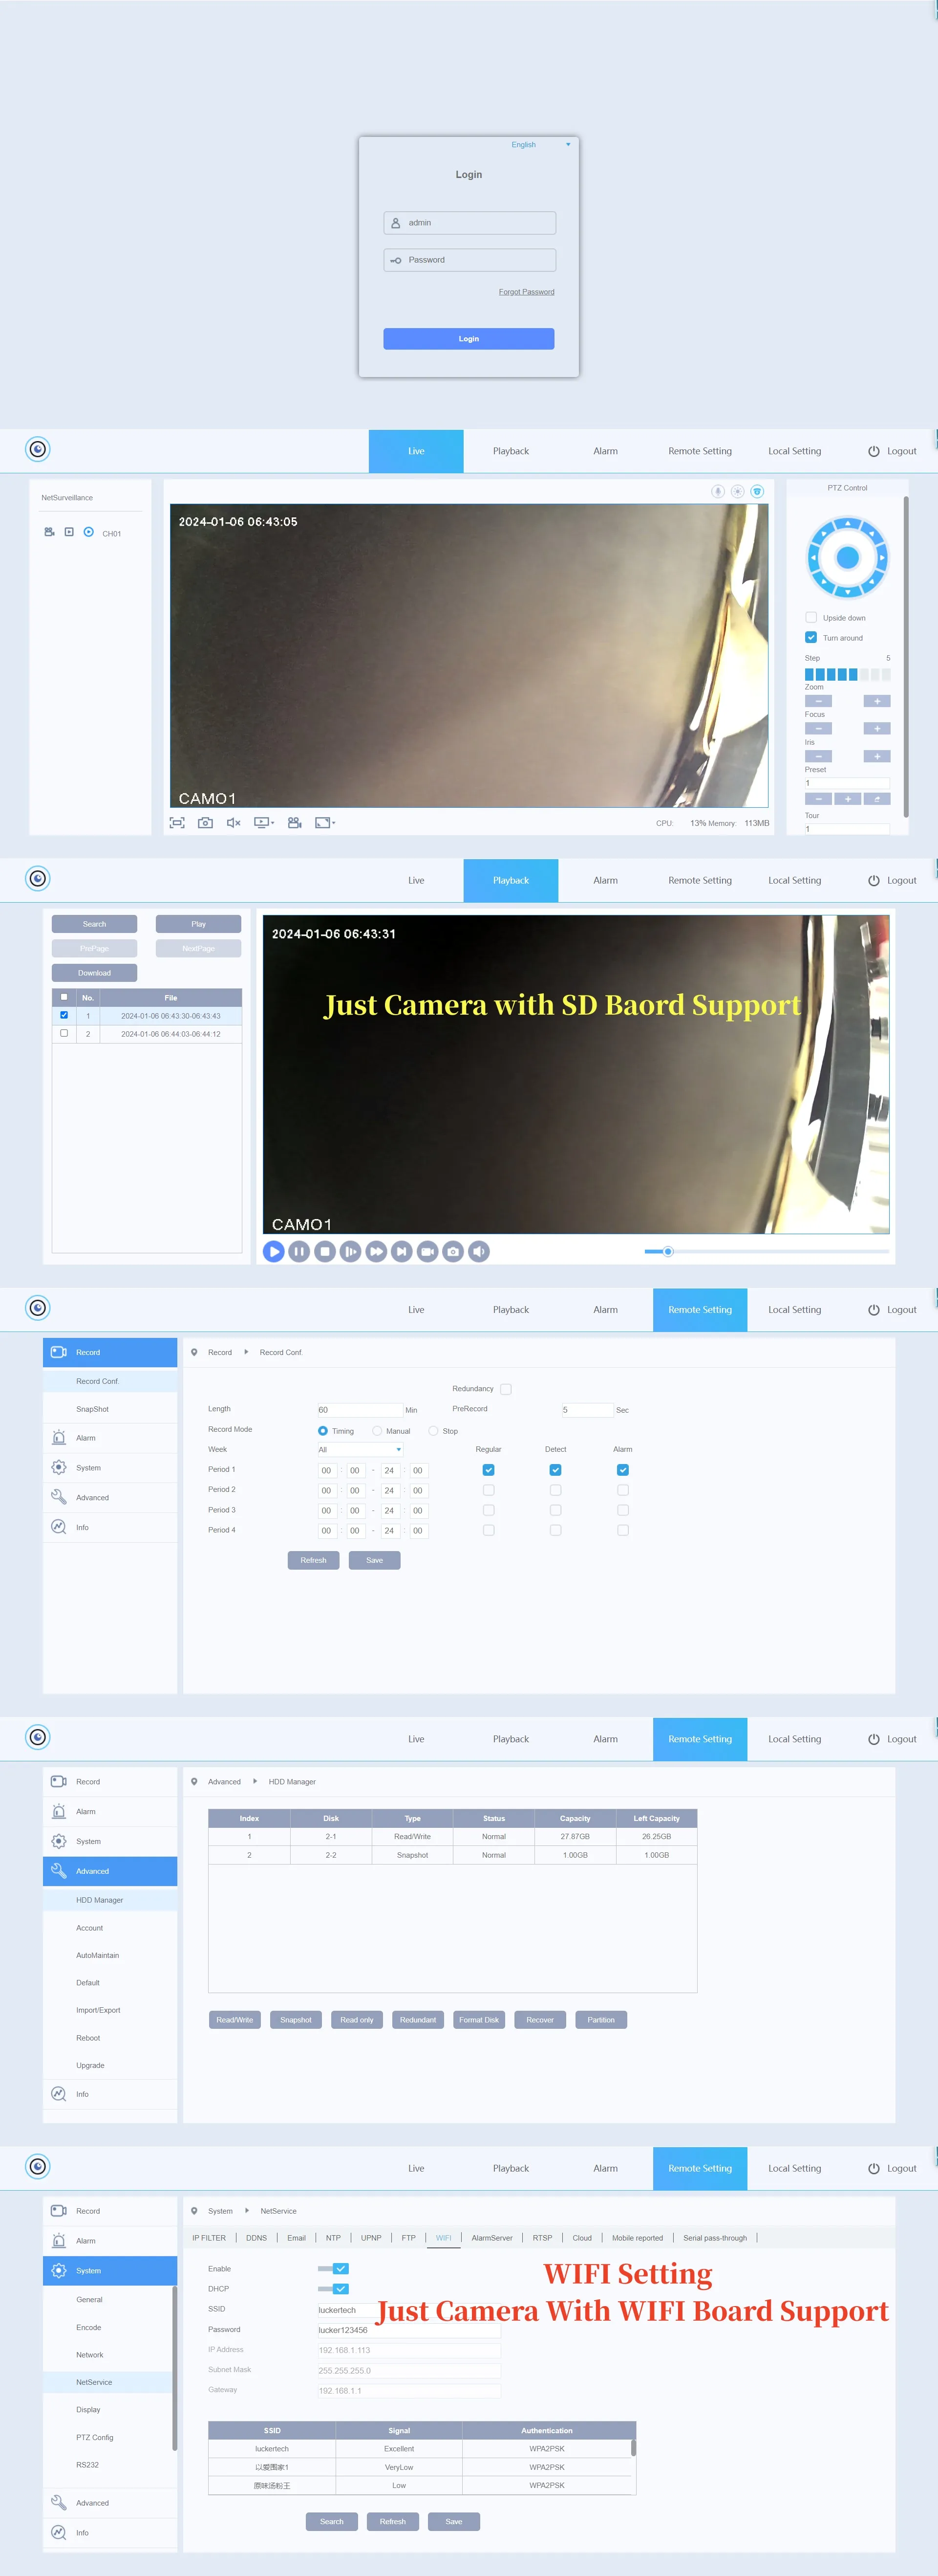Click the snapshot camera icon under live view

(205, 823)
